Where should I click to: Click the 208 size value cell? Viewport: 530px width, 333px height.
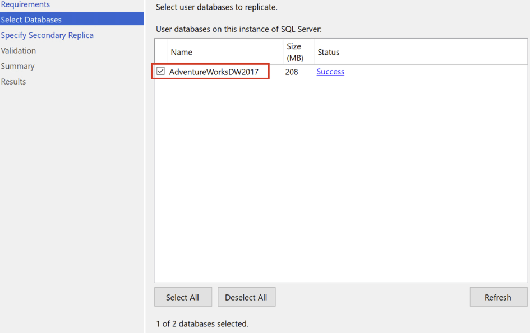tap(292, 72)
